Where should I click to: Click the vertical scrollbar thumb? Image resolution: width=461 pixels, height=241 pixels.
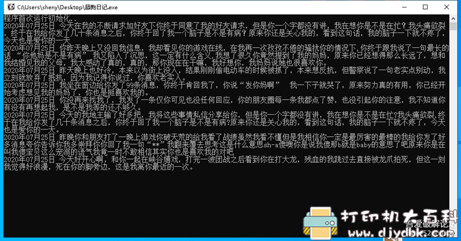tap(453, 26)
